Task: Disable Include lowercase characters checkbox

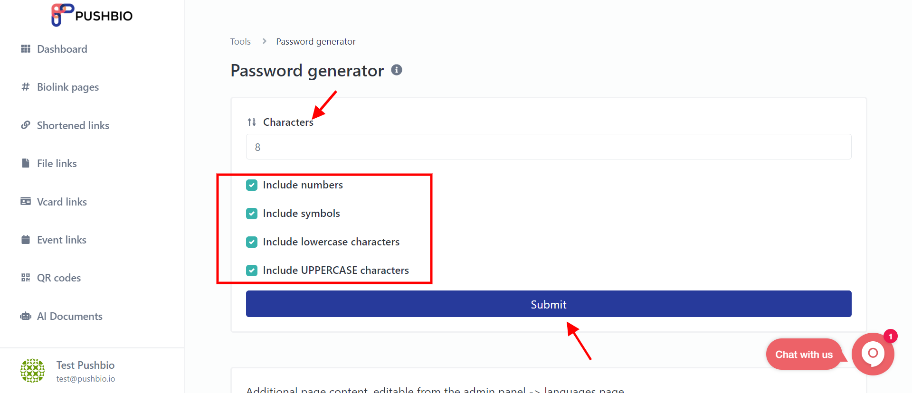Action: 252,242
